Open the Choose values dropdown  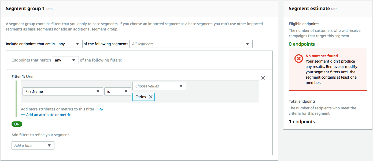click(159, 86)
